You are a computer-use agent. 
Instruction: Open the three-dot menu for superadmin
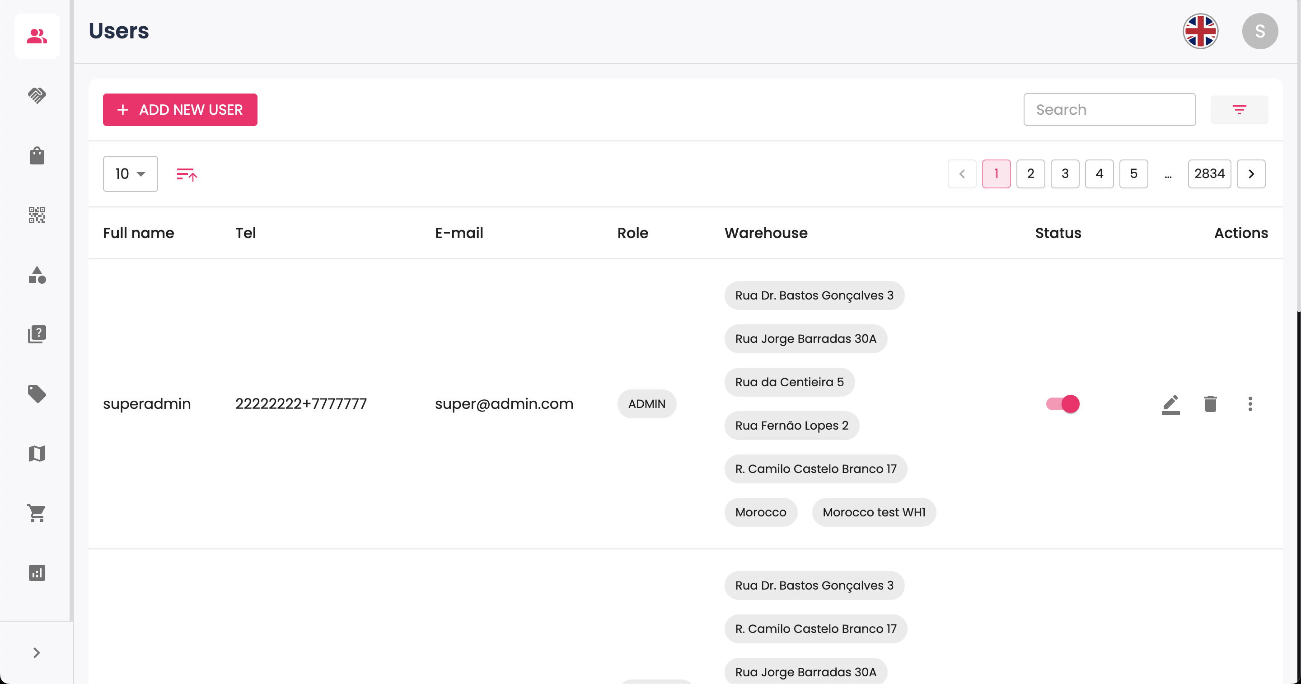(1250, 403)
